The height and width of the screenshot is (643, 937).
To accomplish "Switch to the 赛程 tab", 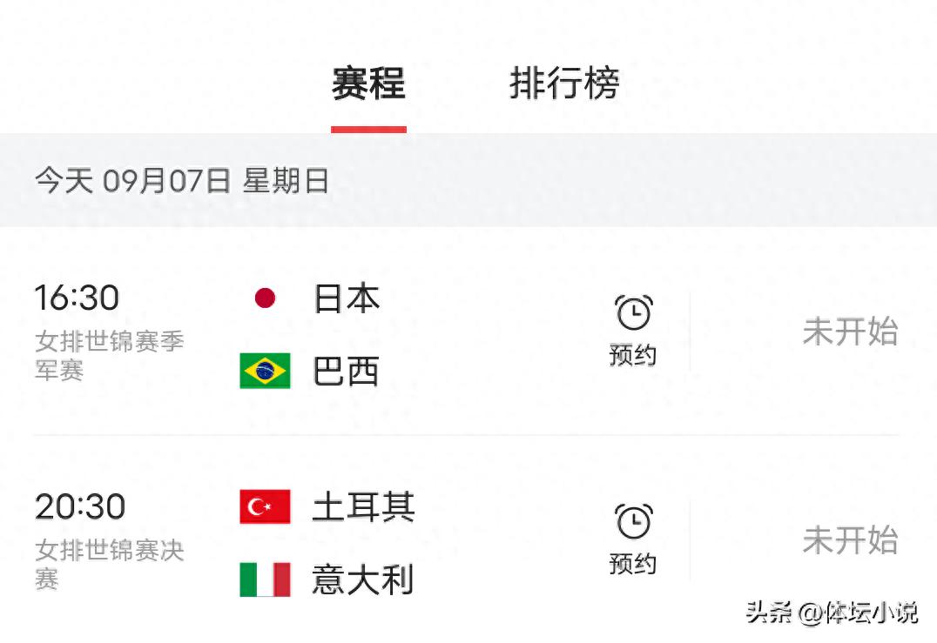I will 368,83.
